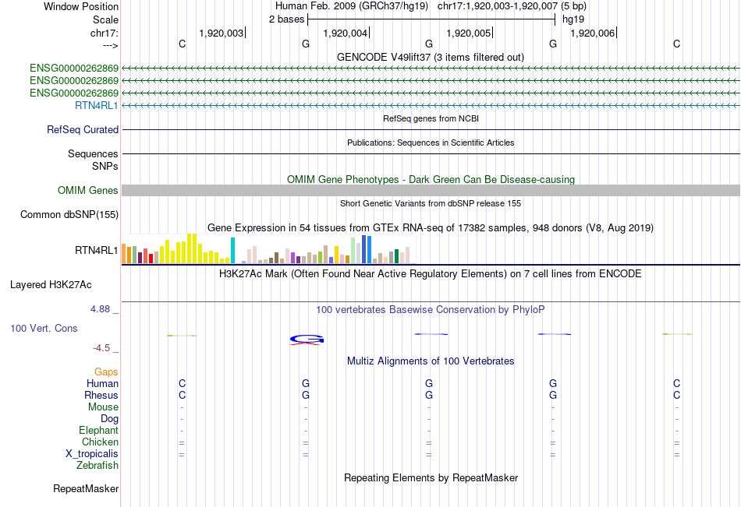
Task: Click the SNPs track label
Action: click(105, 166)
